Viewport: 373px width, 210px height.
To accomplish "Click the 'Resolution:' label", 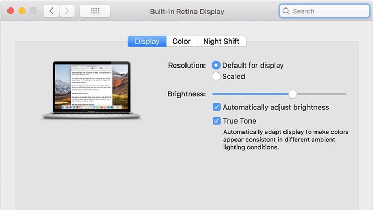I will (x=187, y=66).
